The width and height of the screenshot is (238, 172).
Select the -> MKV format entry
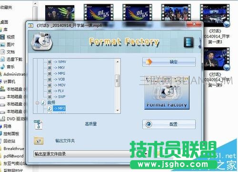point(59,68)
